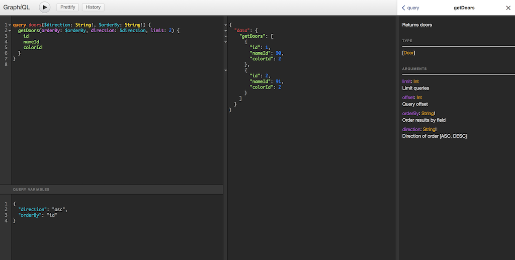Click "nameId": 90 in the results
Viewport: 515px width, 260px height.
pos(267,53)
